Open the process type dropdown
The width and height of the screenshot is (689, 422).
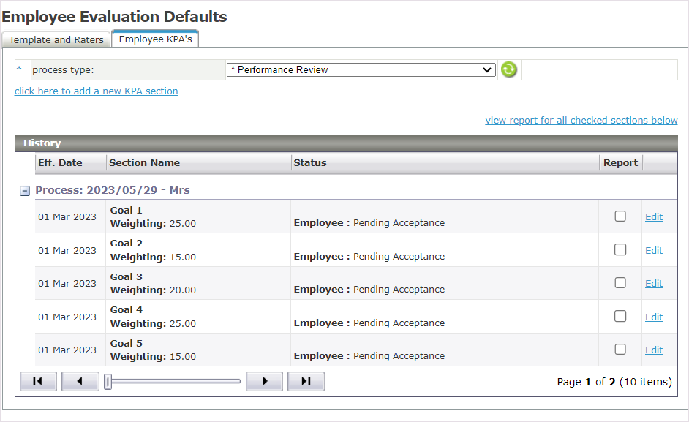coord(361,70)
